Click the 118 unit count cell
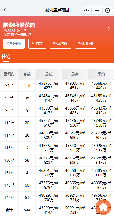114x216 pixels. 27,85
